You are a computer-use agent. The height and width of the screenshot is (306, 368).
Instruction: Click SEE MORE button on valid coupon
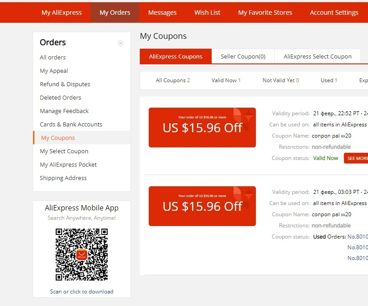click(356, 158)
